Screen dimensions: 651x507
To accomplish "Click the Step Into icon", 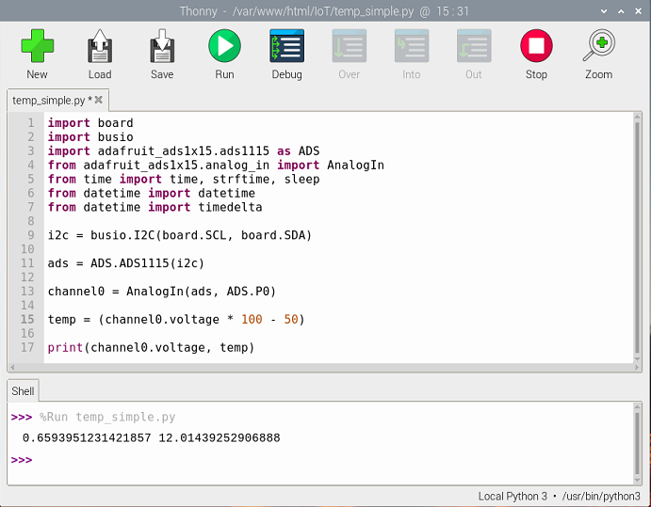I will [412, 55].
